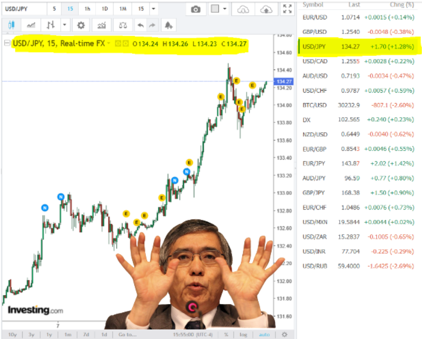Set chart range to 1d
Viewport: 422px width, 339px height.
coord(104,334)
